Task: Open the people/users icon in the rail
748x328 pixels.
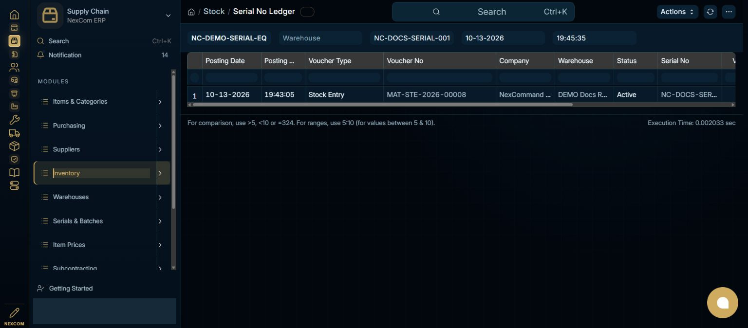Action: pos(14,67)
